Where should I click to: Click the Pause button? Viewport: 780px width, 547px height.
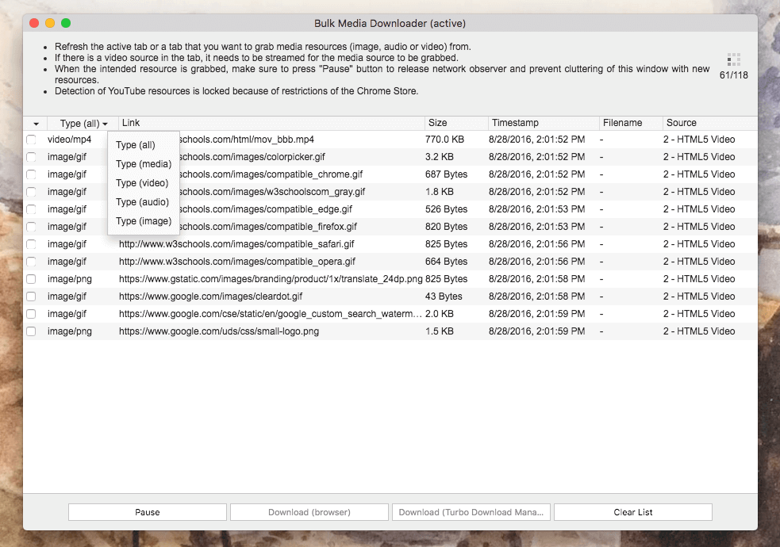148,512
